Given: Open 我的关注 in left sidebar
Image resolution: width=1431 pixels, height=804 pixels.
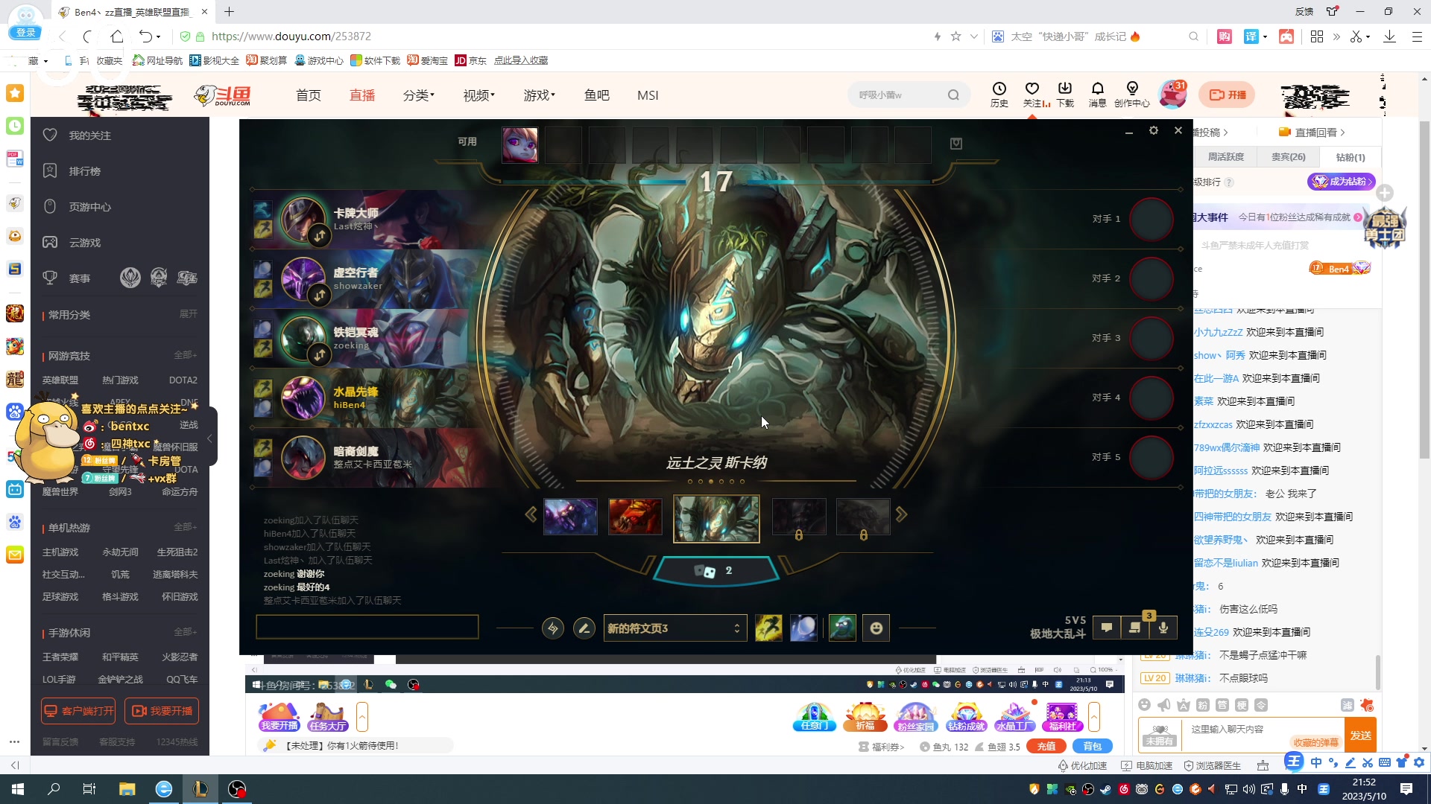Looking at the screenshot, I should point(89,135).
